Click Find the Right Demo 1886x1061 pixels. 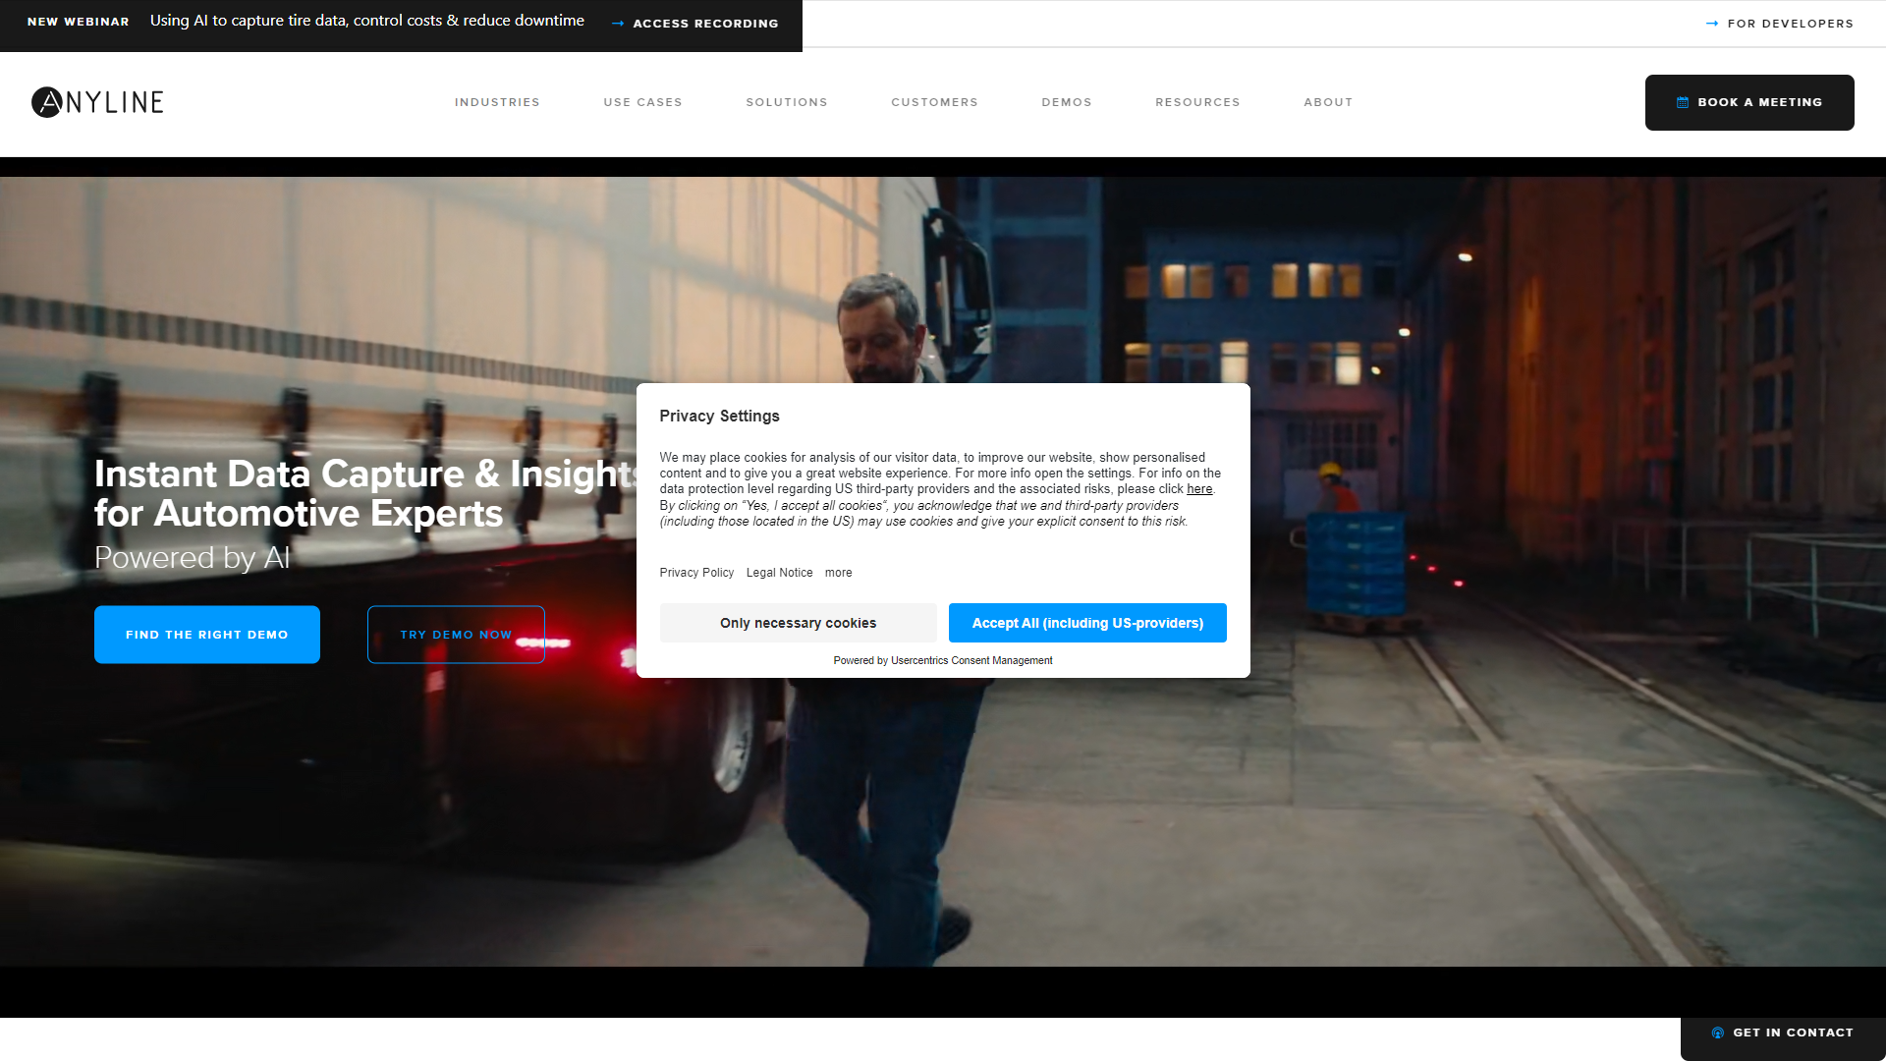tap(206, 634)
